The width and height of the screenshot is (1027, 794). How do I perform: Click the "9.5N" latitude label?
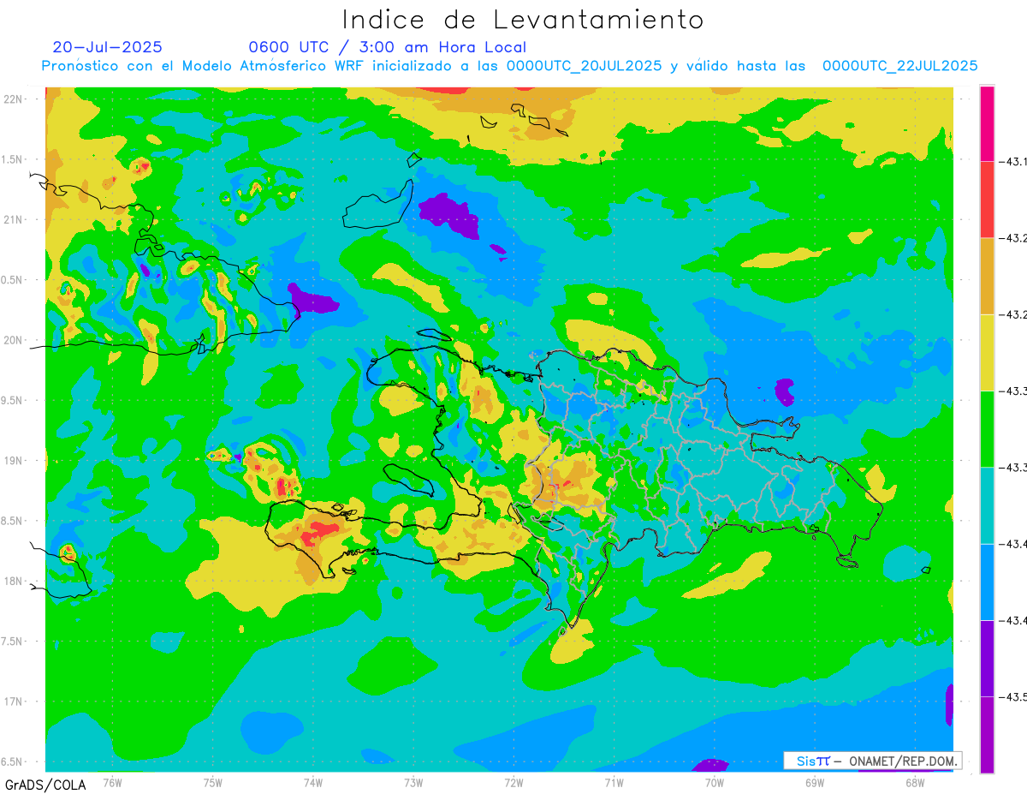13,400
